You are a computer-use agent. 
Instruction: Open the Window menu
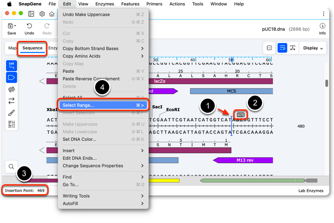point(219,4)
